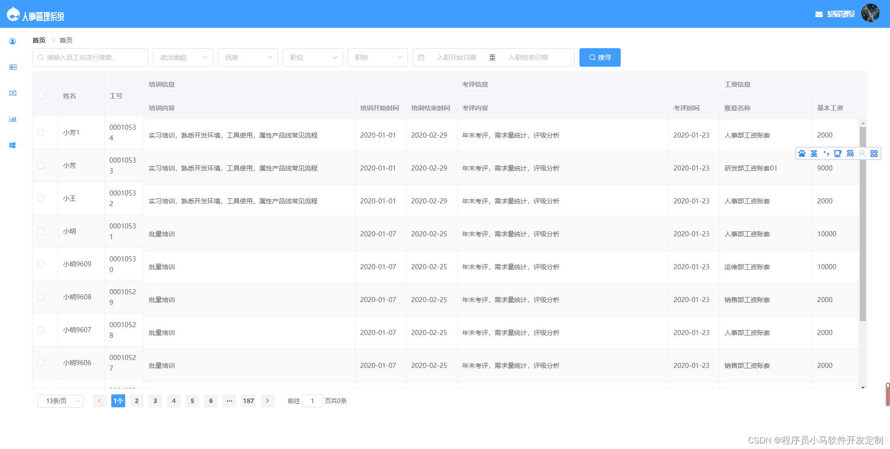Click the 入职结束日期 date field
The height and width of the screenshot is (449, 890).
(528, 57)
